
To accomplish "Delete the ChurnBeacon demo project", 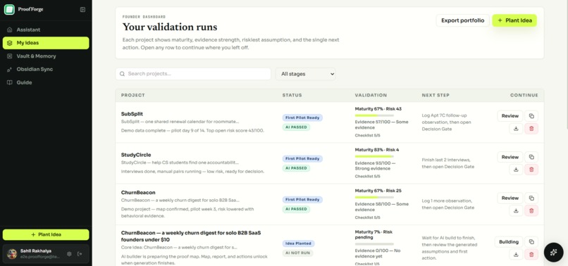I will 531,210.
